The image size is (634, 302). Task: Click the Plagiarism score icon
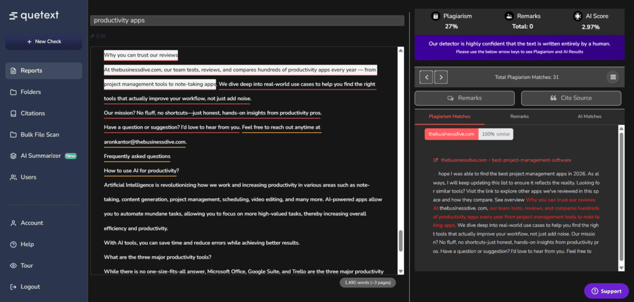435,16
